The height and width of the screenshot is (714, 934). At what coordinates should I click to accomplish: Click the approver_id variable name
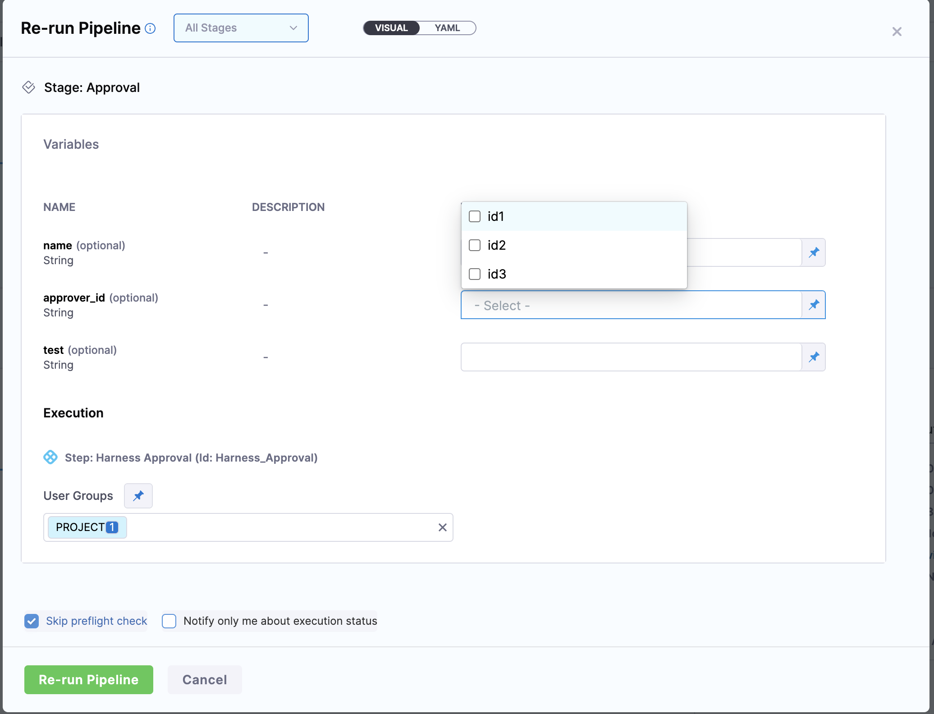(x=74, y=298)
